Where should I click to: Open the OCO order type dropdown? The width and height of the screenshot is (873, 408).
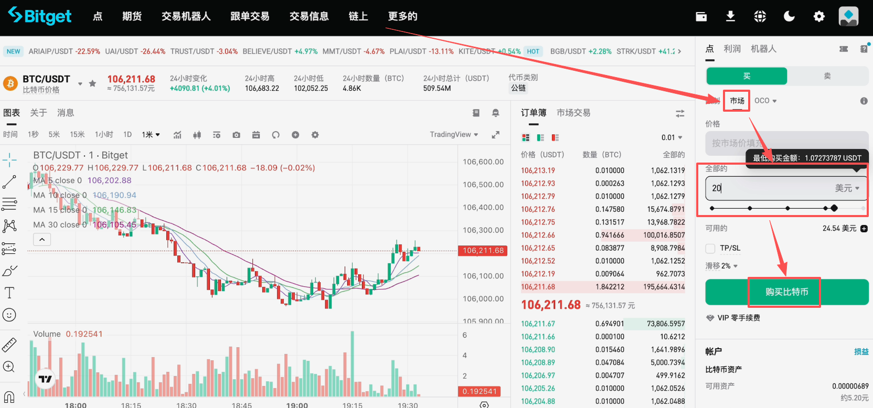point(765,101)
